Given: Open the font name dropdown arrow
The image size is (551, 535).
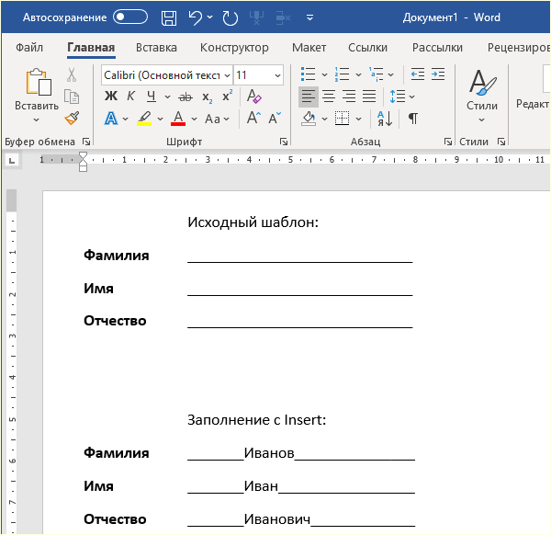Looking at the screenshot, I should coord(228,75).
